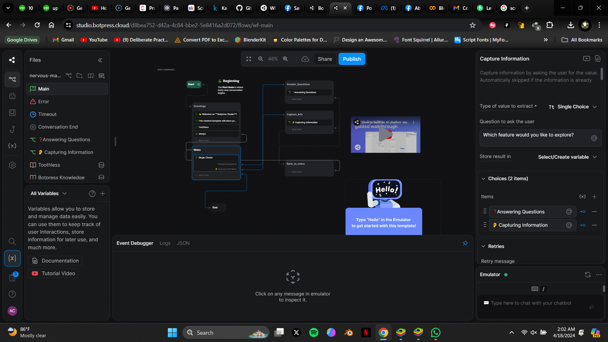
Task: Open the Knowledge Base book sidebar icon
Action: point(12,112)
